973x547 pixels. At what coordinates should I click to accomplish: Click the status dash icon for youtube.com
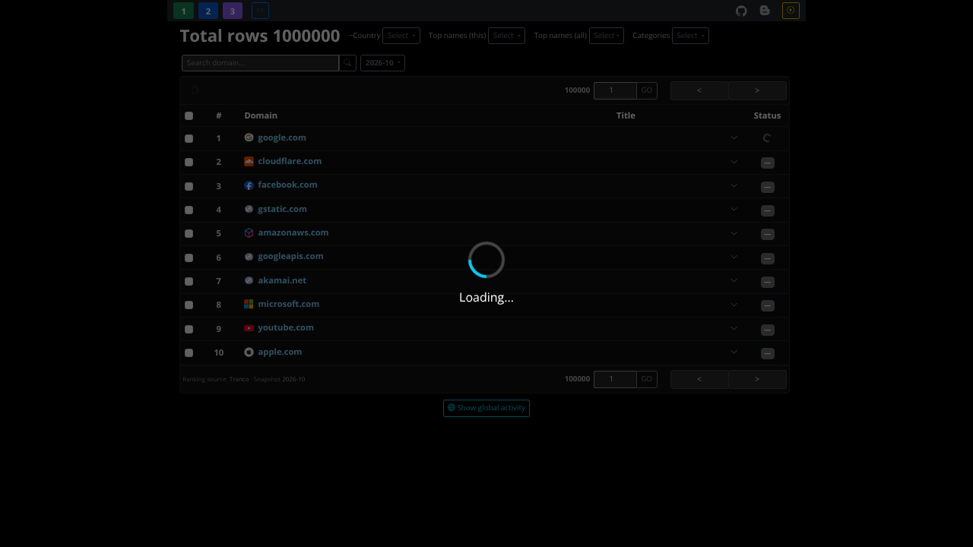pyautogui.click(x=768, y=329)
